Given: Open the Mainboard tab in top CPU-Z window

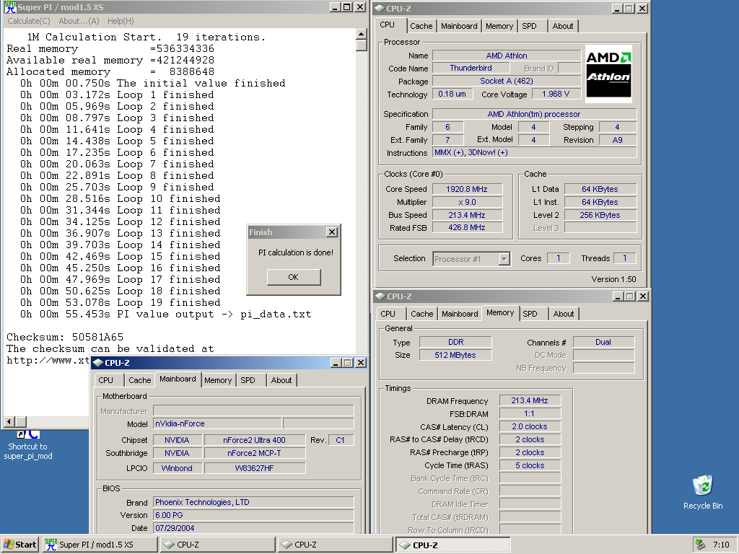Looking at the screenshot, I should [x=459, y=27].
